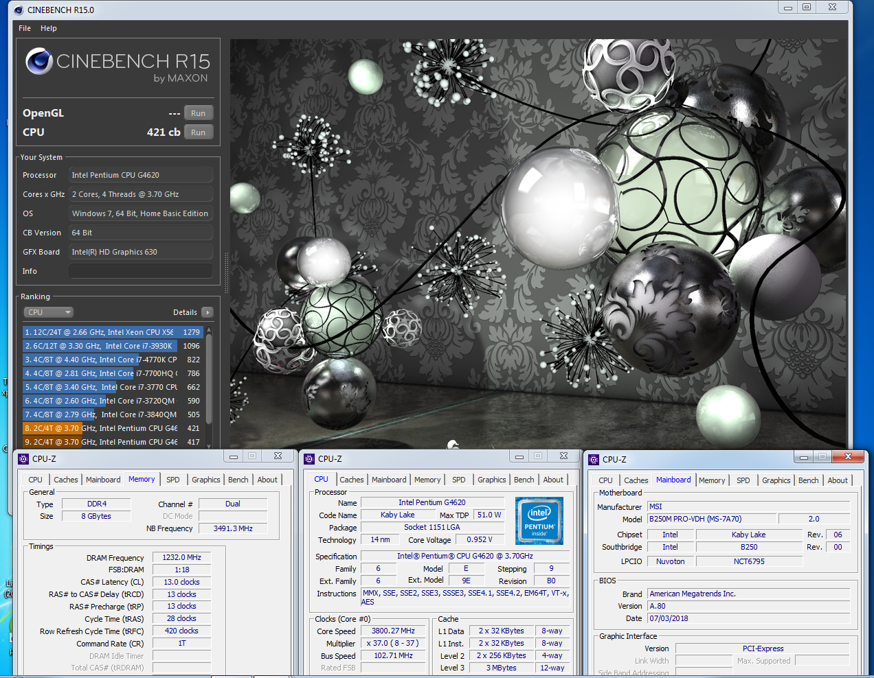
Task: Click the middle CPU-Z window app icon
Action: coord(309,459)
